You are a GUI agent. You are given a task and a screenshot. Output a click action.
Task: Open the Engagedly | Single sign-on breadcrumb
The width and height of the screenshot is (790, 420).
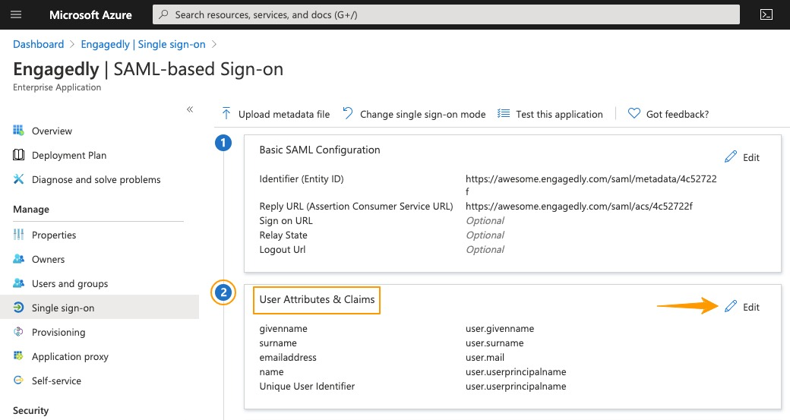coord(143,44)
